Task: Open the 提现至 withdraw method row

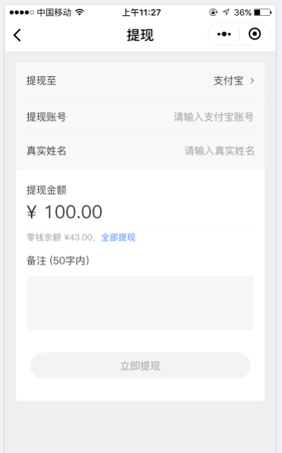Action: point(140,81)
